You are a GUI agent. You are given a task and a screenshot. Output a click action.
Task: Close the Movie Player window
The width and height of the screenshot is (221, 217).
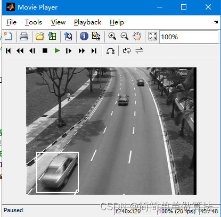point(208,7)
